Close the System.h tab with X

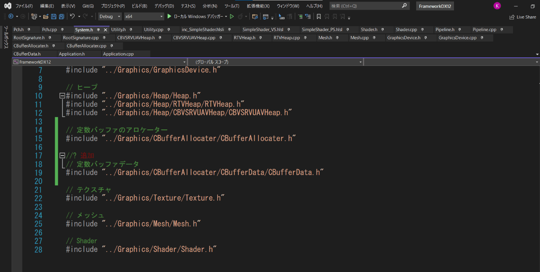(x=105, y=30)
